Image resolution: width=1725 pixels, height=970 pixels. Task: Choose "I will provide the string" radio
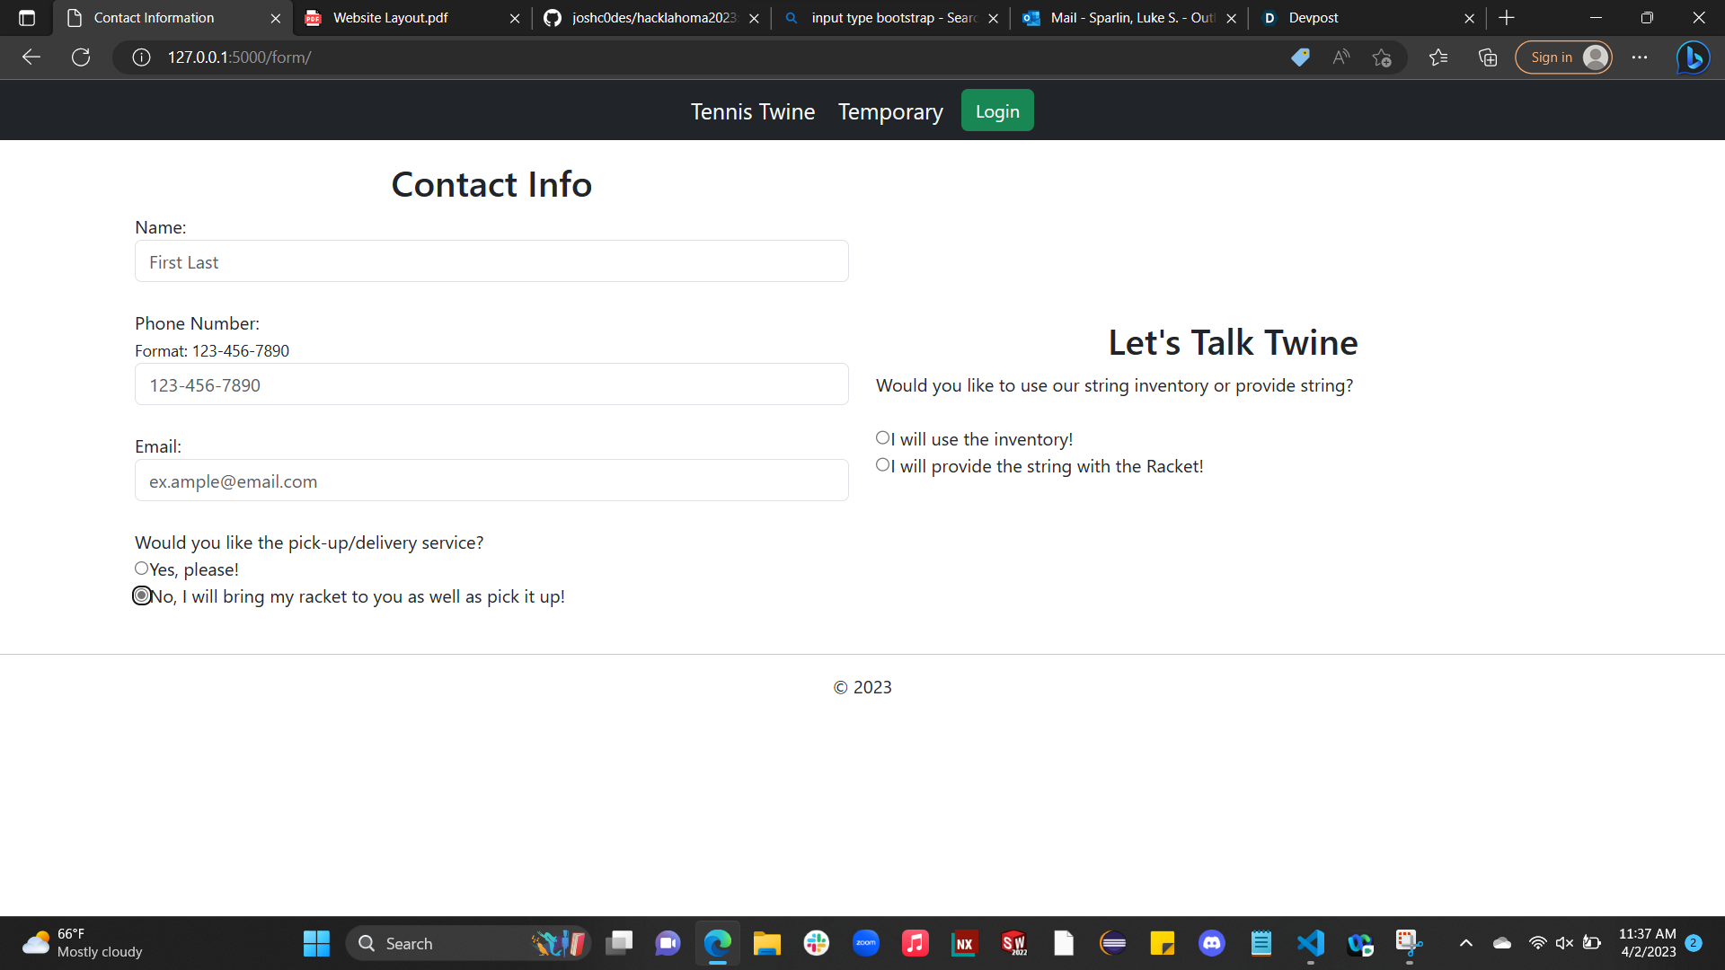pyautogui.click(x=882, y=464)
